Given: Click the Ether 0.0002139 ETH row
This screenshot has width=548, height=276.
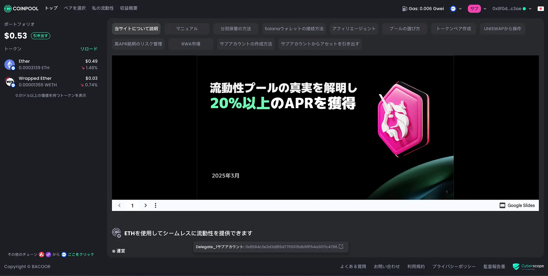Looking at the screenshot, I should click(x=51, y=64).
